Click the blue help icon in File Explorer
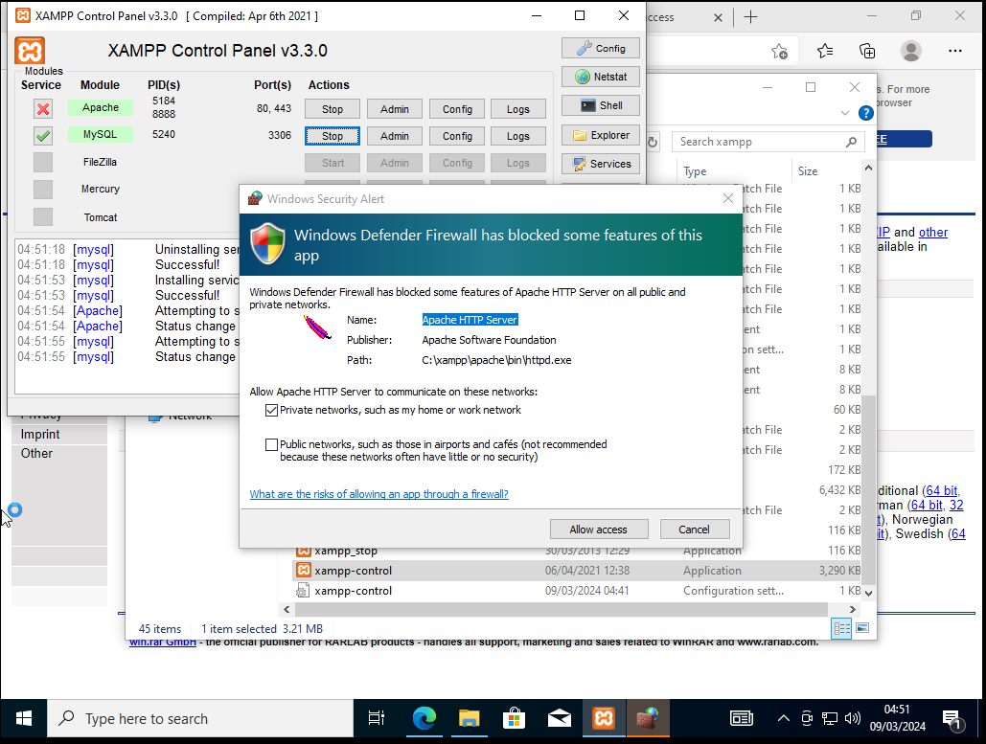Viewport: 986px width, 744px height. click(x=866, y=113)
